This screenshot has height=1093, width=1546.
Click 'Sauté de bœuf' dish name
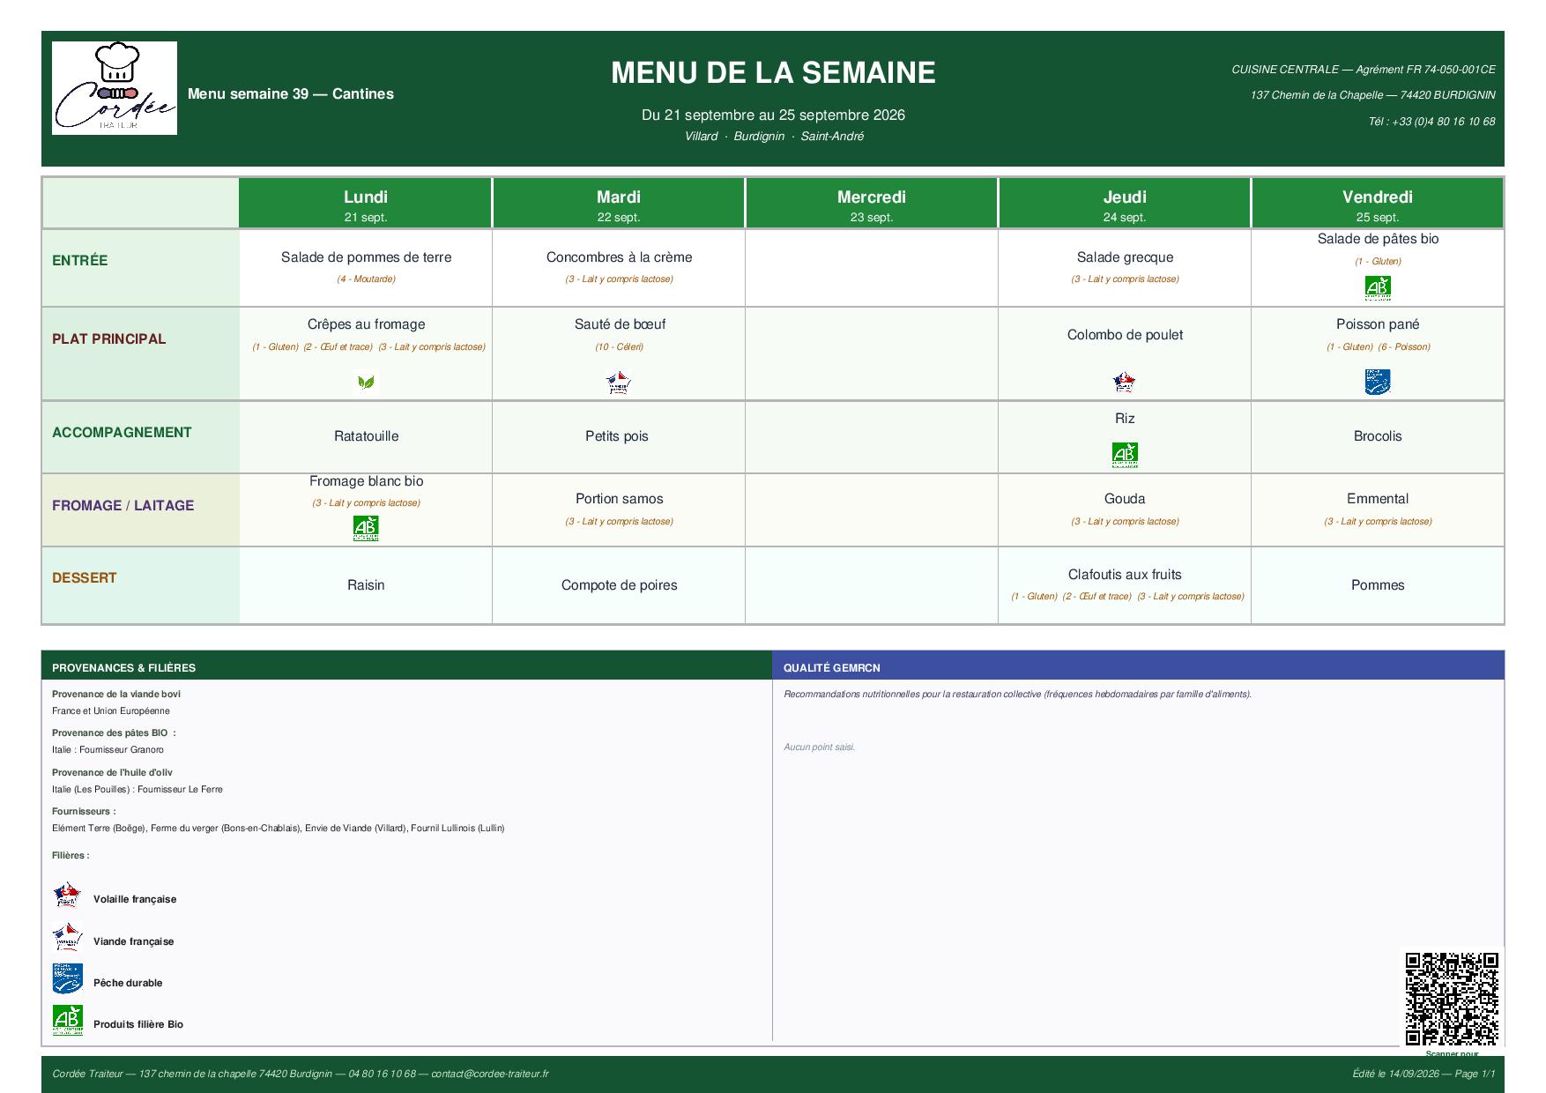[x=619, y=324]
